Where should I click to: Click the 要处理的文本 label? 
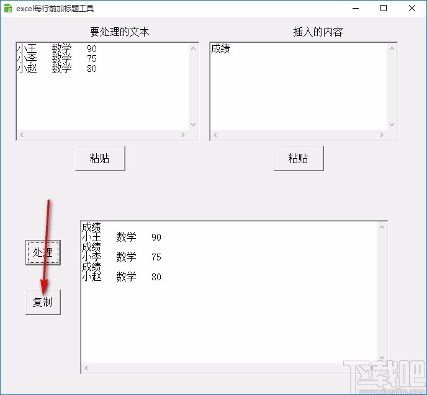coord(120,32)
